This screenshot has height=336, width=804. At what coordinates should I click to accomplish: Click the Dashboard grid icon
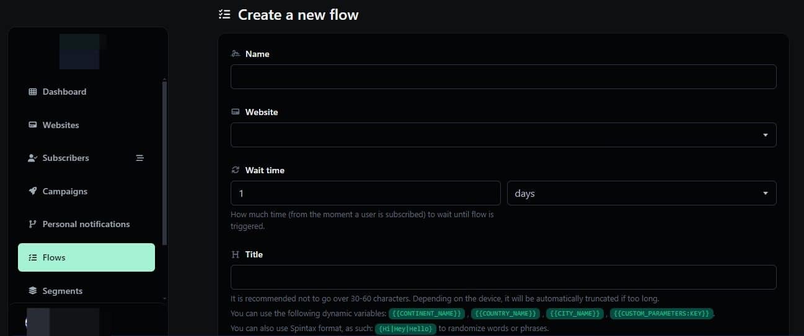[x=33, y=92]
